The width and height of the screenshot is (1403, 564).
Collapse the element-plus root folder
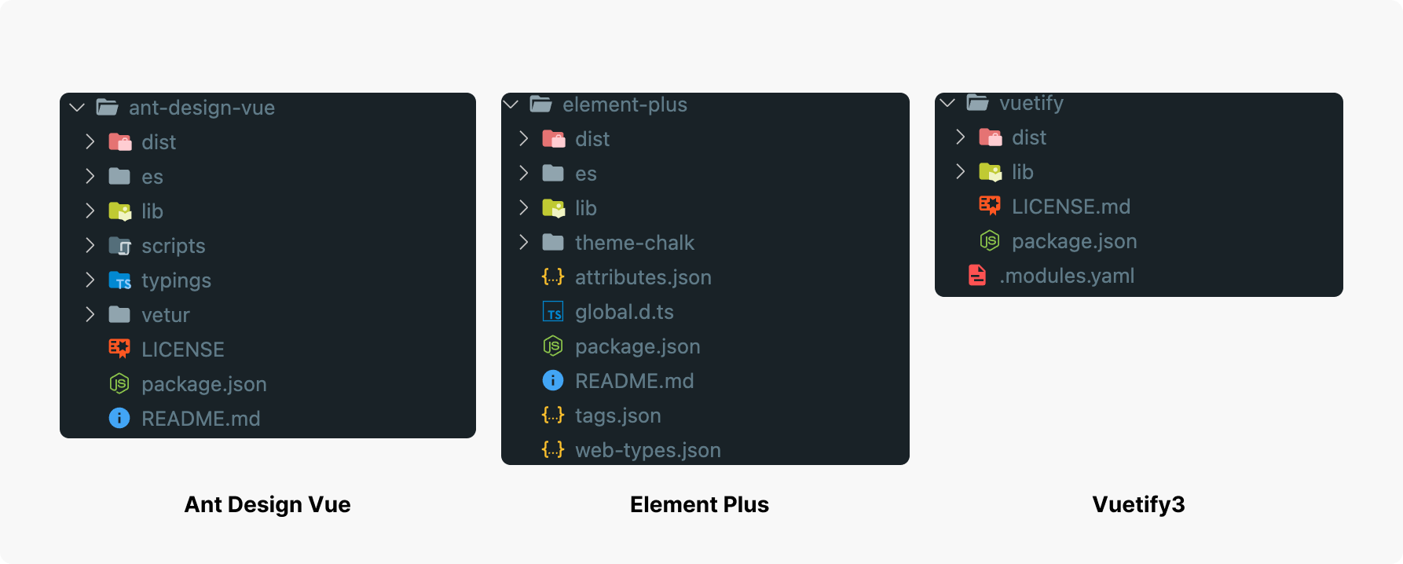[x=511, y=104]
